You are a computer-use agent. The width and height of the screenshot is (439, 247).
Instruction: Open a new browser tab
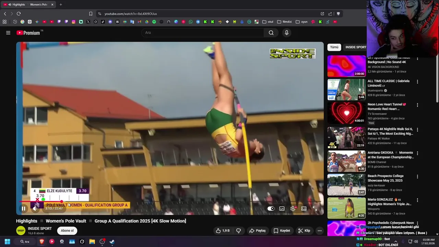point(61,4)
